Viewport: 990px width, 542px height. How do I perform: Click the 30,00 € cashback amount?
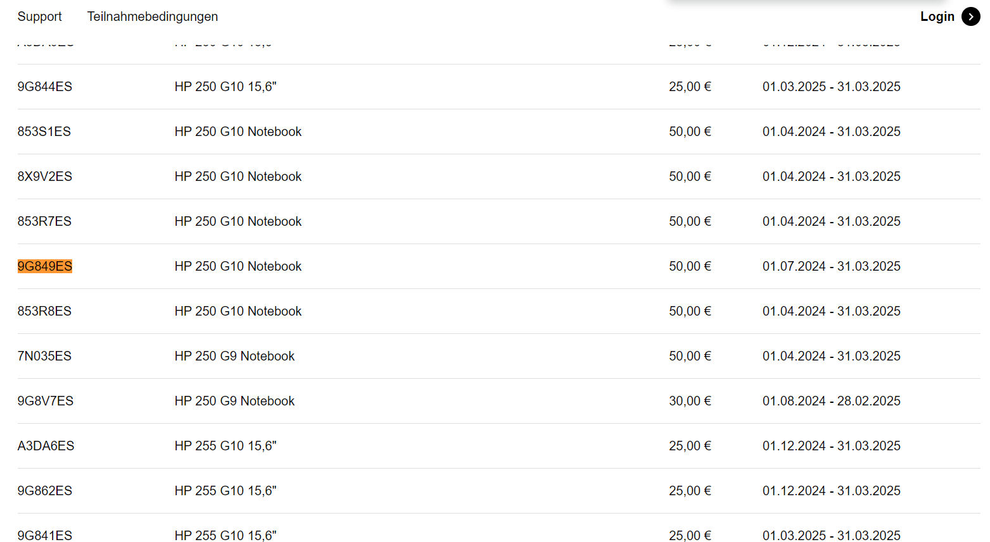690,401
